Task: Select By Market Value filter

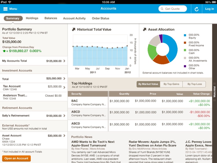Action: click(x=148, y=84)
